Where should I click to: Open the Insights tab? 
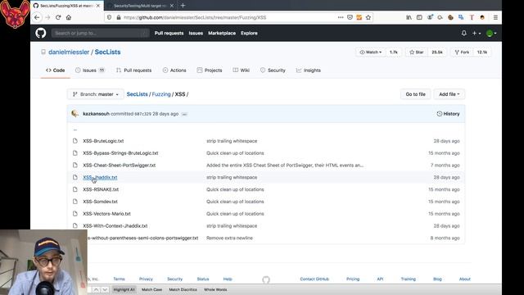(x=309, y=70)
